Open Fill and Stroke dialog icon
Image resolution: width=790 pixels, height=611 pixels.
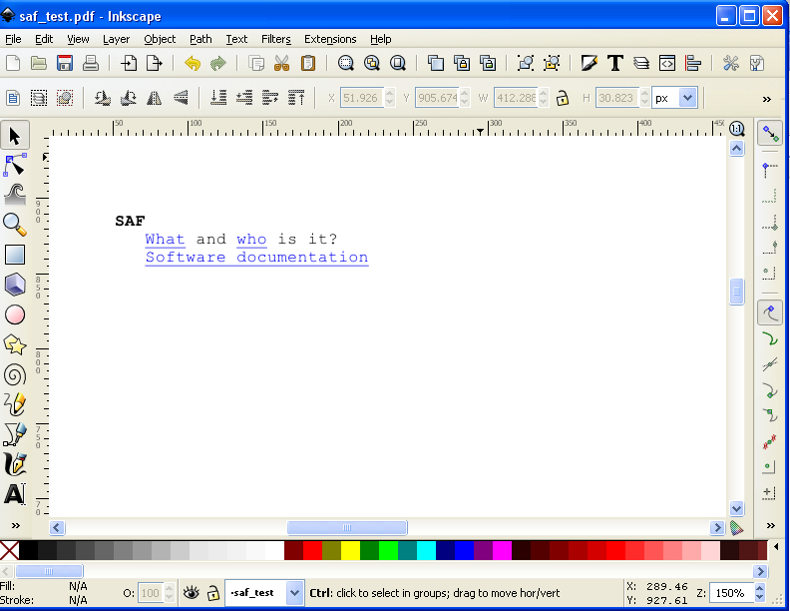589,64
